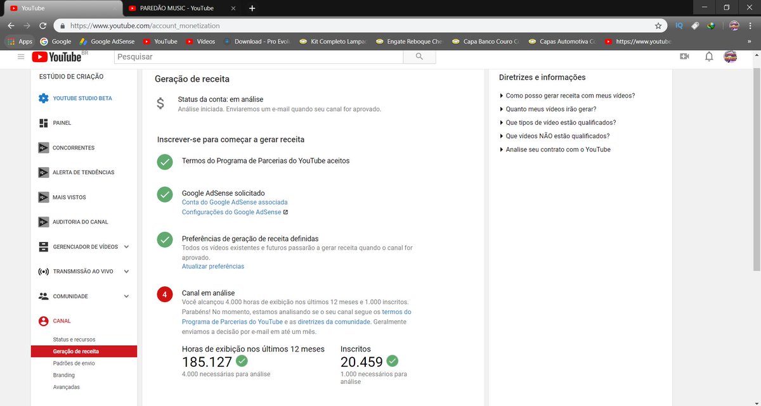This screenshot has width=761, height=406.
Task: Click the search magnifier button
Action: [x=419, y=56]
